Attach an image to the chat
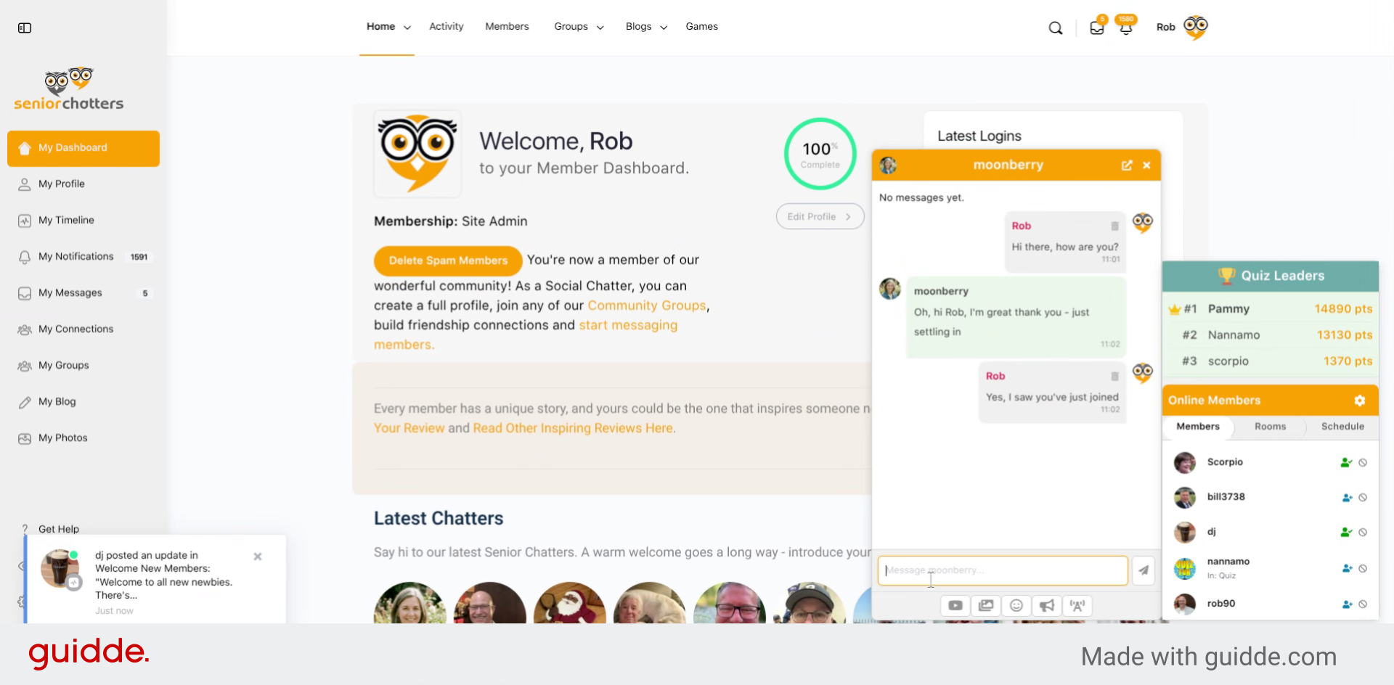Viewport: 1394px width, 685px height. point(986,605)
